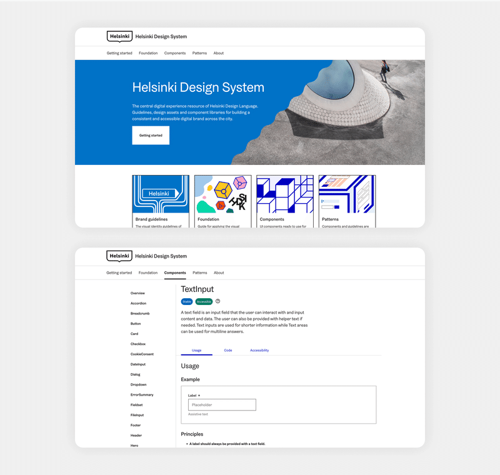
Task: Click the Usage section heading
Action: (x=190, y=366)
